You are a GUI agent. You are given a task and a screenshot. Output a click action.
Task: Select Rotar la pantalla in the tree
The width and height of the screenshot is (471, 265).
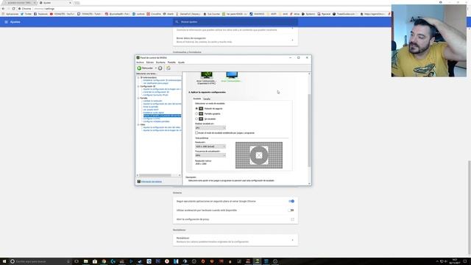[150, 107]
